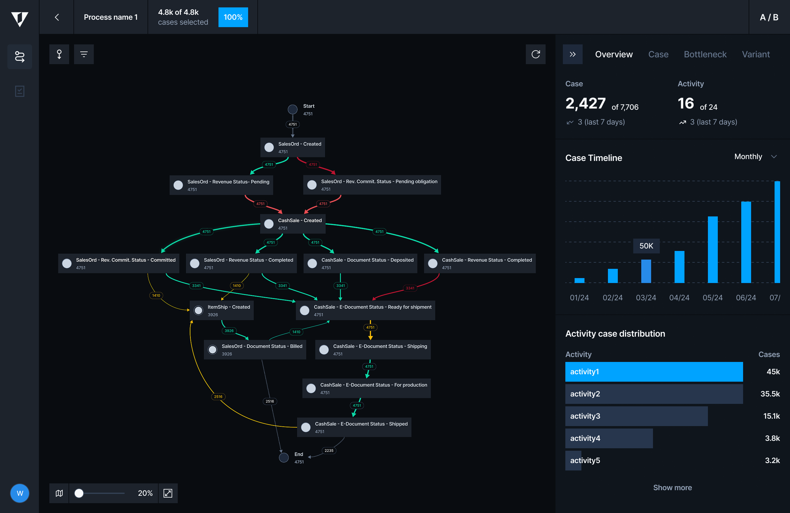790x513 pixels.
Task: Open the checklist sidebar icon
Action: click(x=19, y=91)
